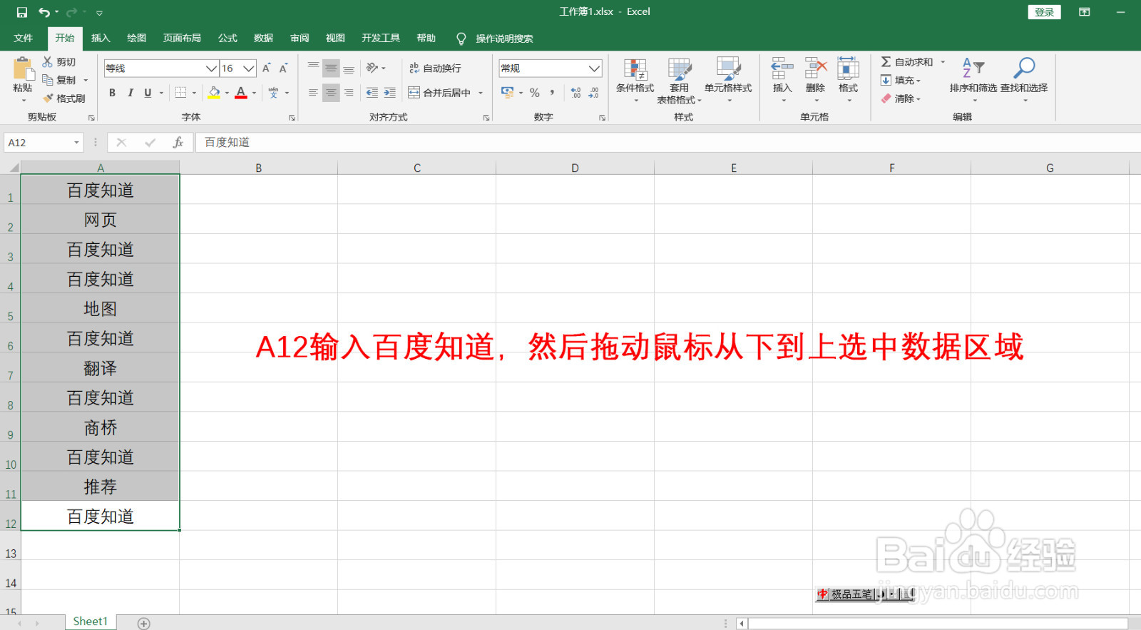Click the Decrease Decimal icon
1141x630 pixels.
coord(593,93)
